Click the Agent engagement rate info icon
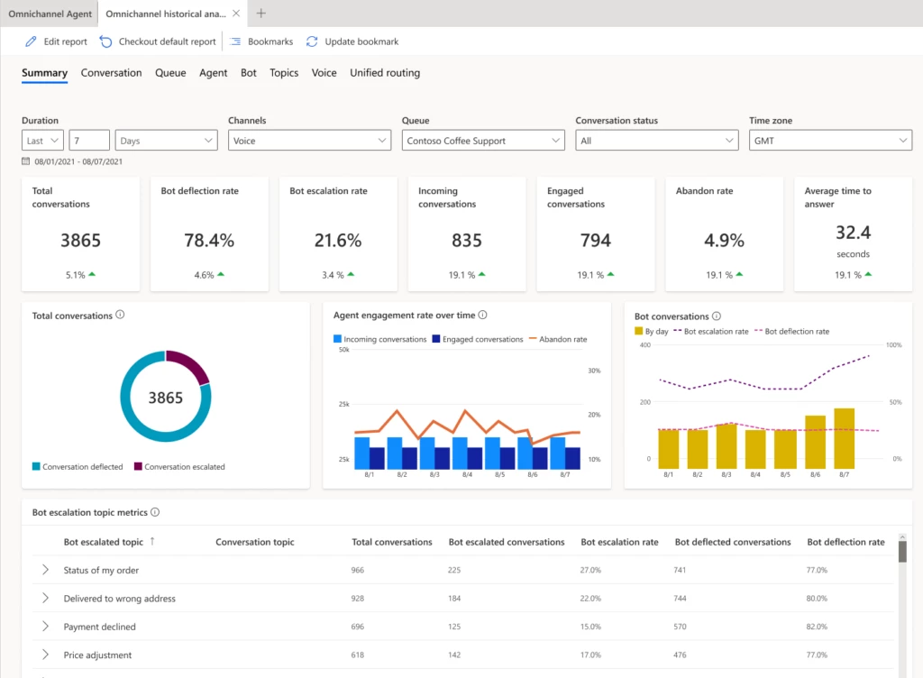Screen dimensions: 923x678 point(482,315)
